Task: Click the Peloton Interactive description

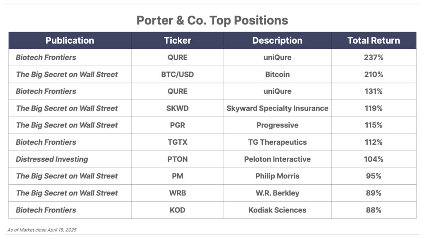Action: [x=277, y=159]
